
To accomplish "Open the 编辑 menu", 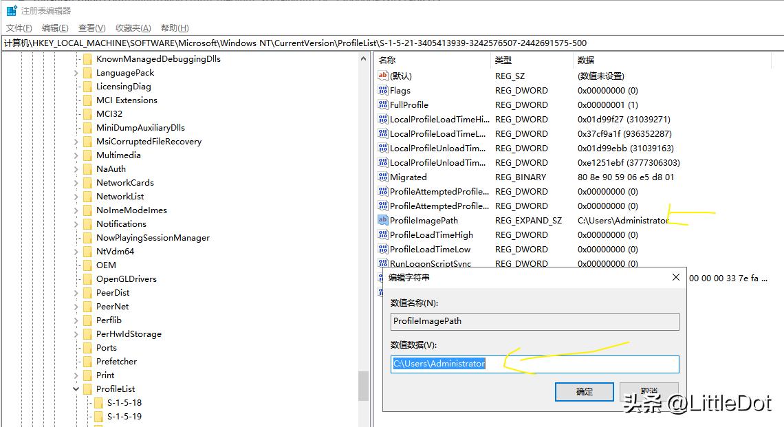I will coord(54,28).
